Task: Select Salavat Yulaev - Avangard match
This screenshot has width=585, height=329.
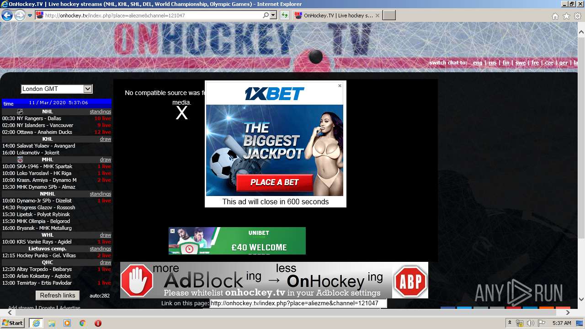Action: pyautogui.click(x=46, y=146)
